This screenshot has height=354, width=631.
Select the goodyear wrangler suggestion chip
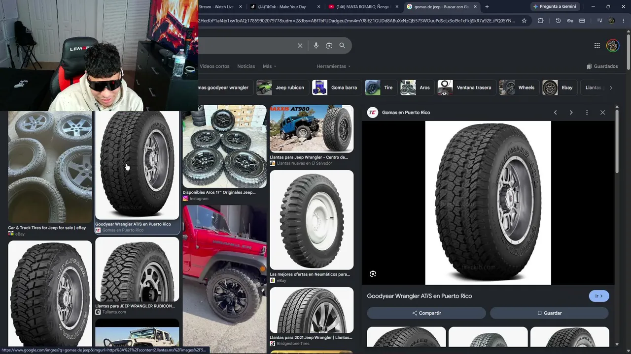point(225,88)
